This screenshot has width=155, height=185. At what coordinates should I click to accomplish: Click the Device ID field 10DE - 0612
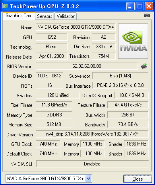tap(49, 76)
